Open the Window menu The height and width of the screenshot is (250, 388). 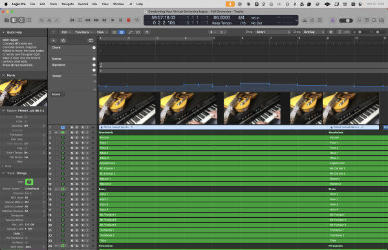[118, 4]
